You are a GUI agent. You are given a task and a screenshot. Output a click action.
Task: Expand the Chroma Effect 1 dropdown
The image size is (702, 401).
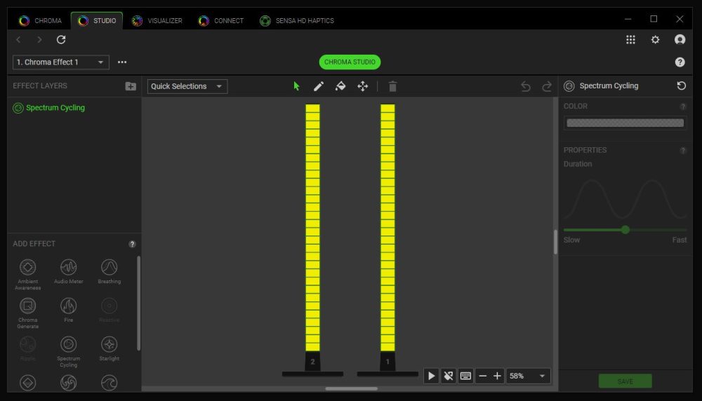tap(61, 62)
